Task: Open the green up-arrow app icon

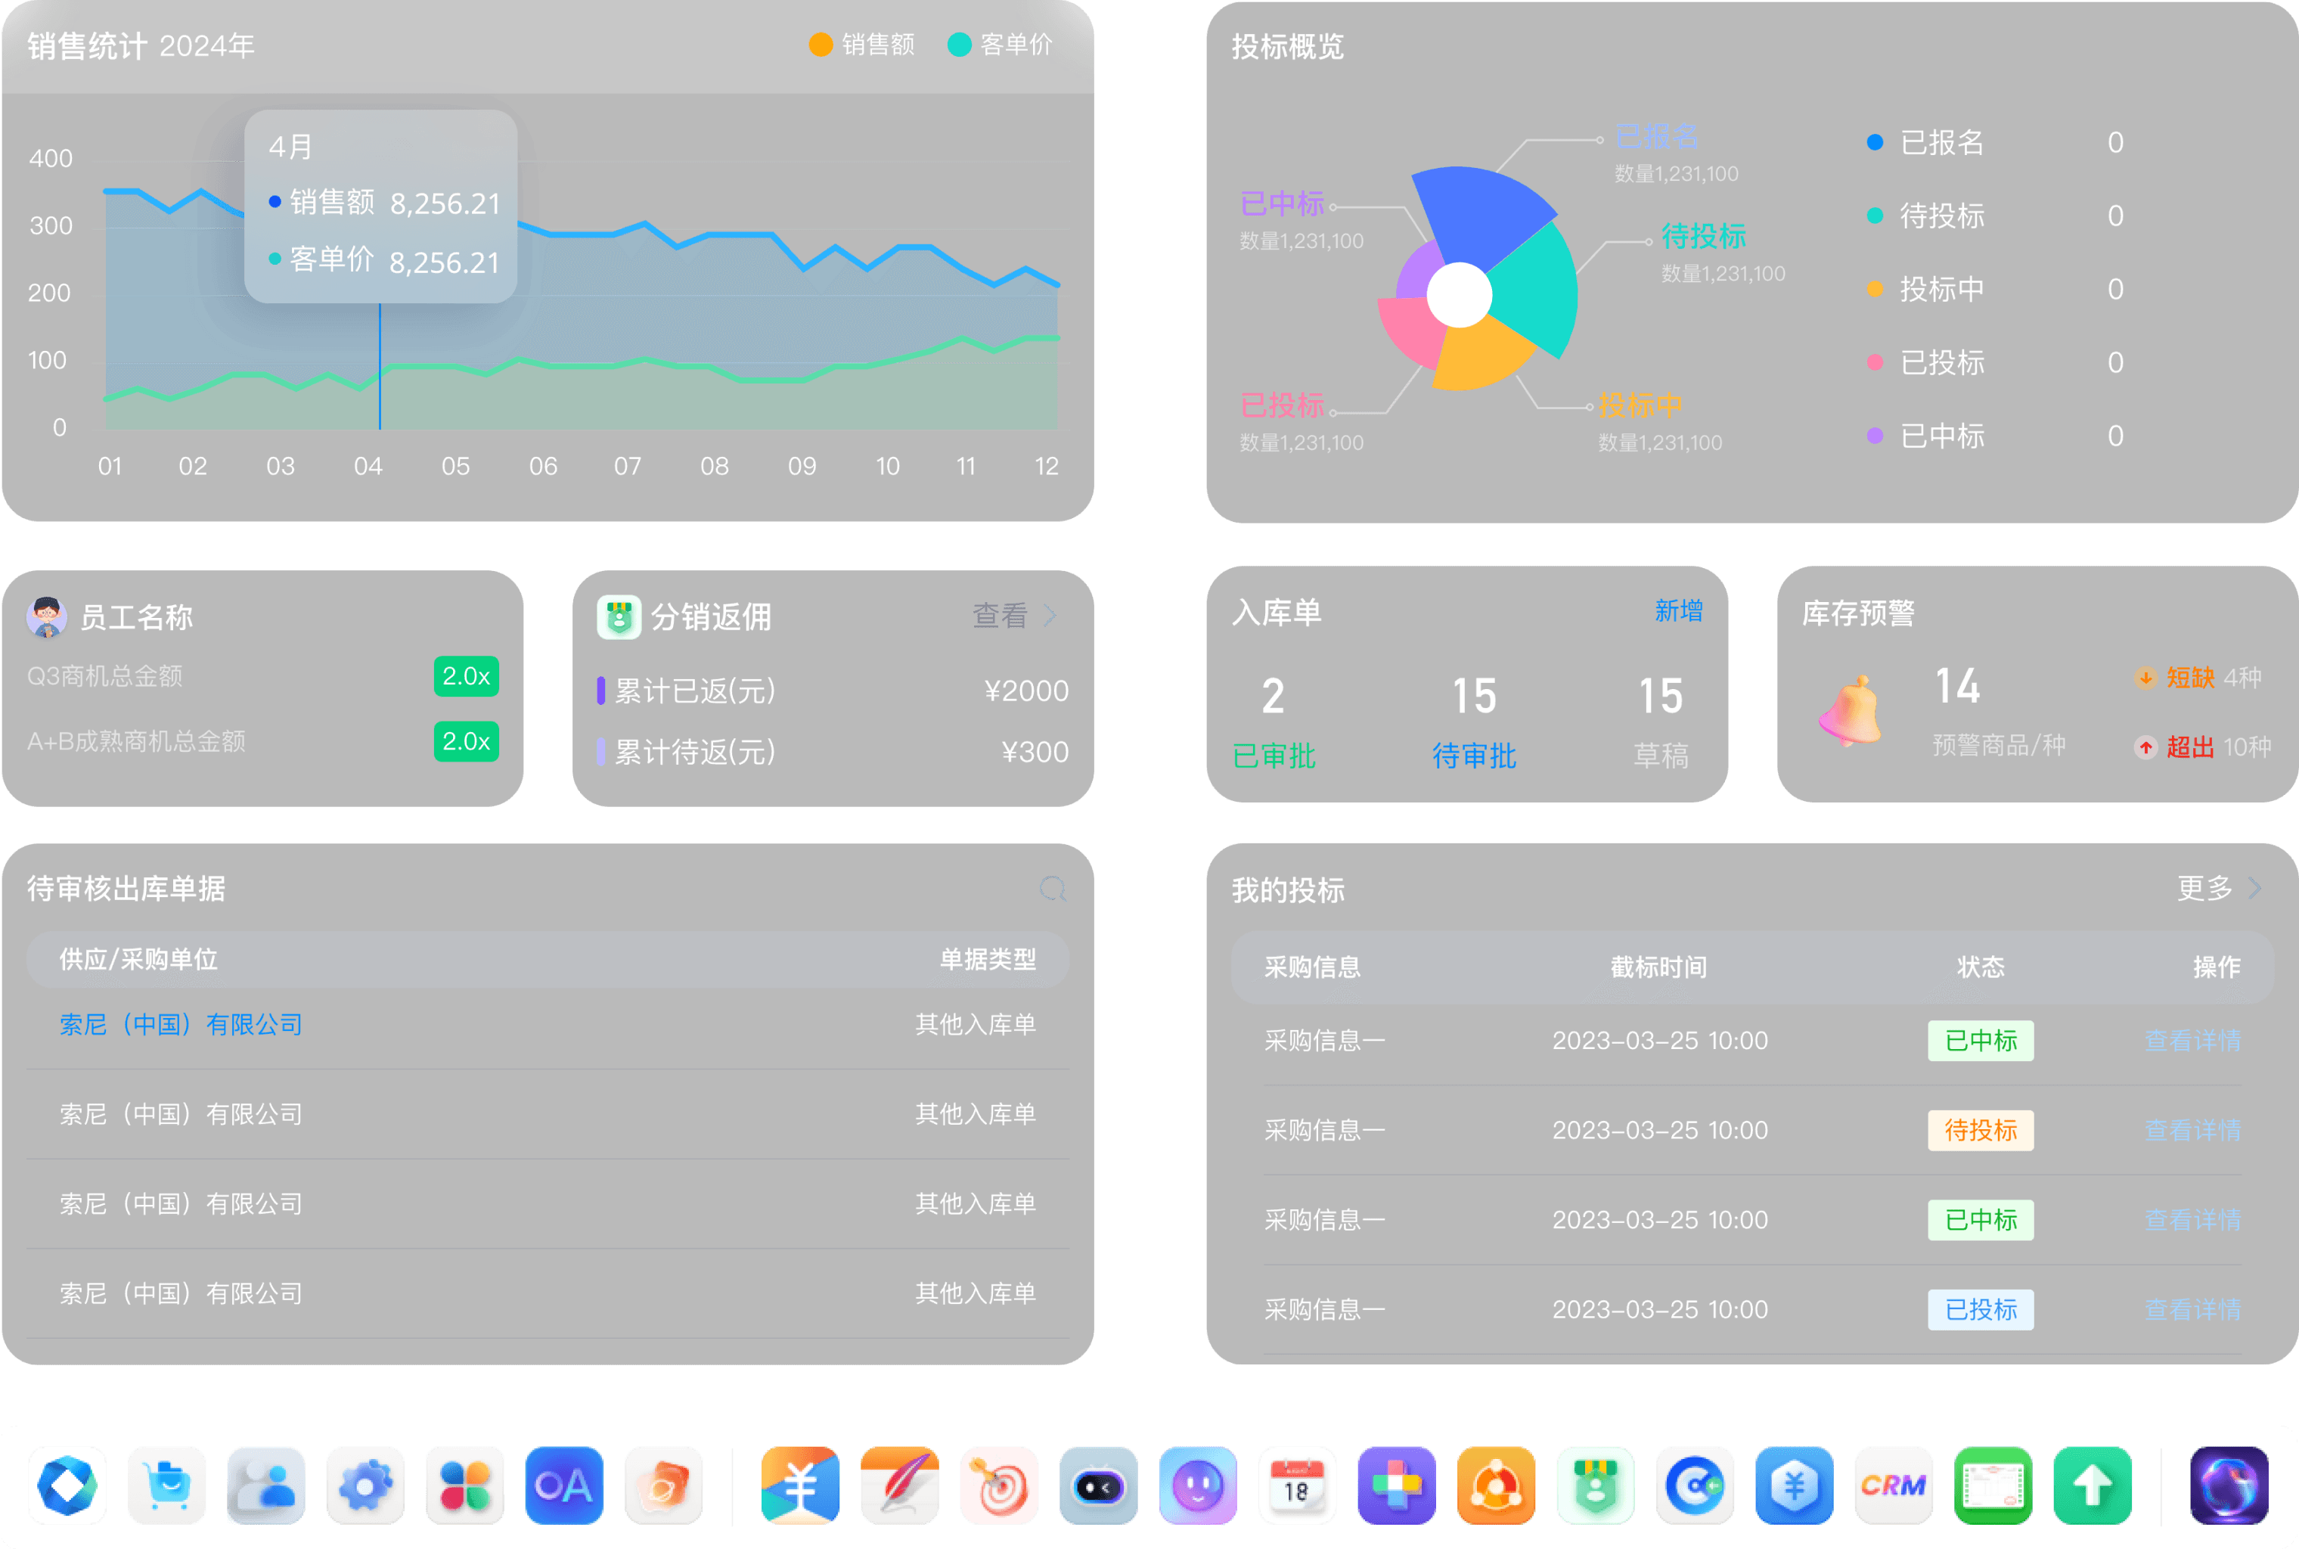Action: tap(2092, 1485)
